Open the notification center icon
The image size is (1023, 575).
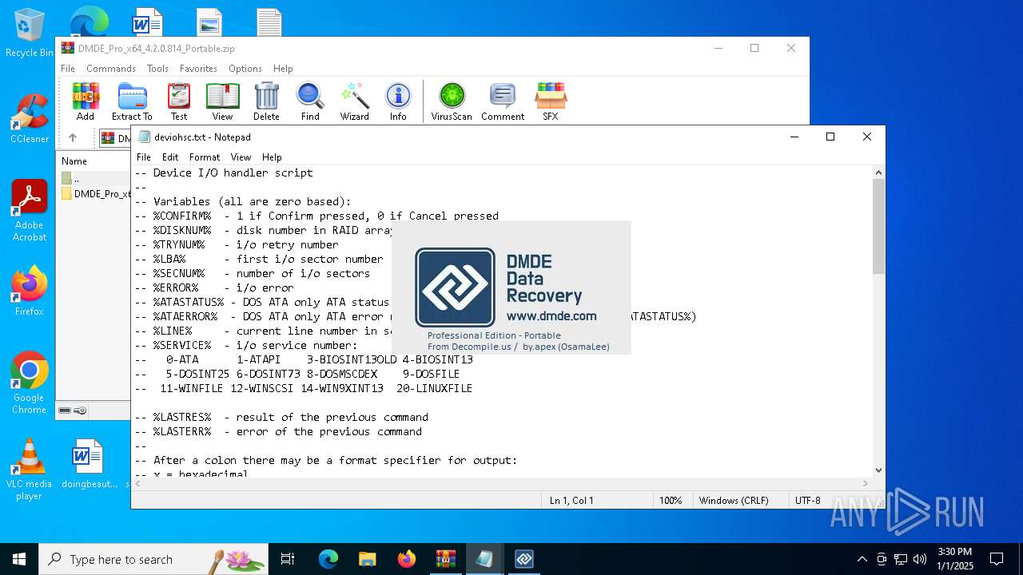[x=997, y=559]
